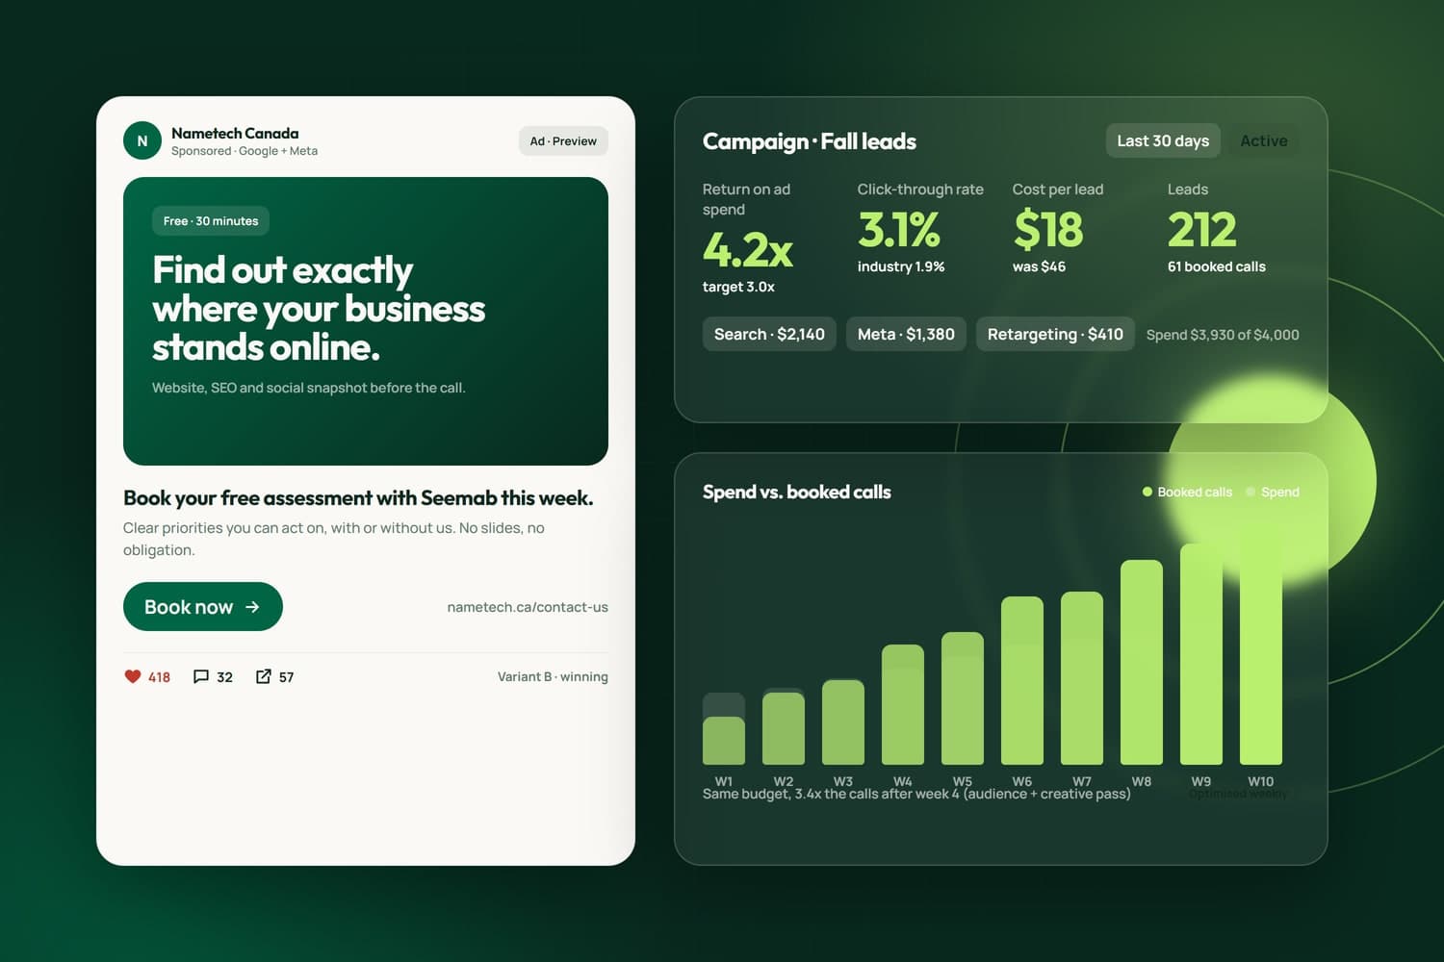
Task: Click the Book now button
Action: [x=203, y=607]
